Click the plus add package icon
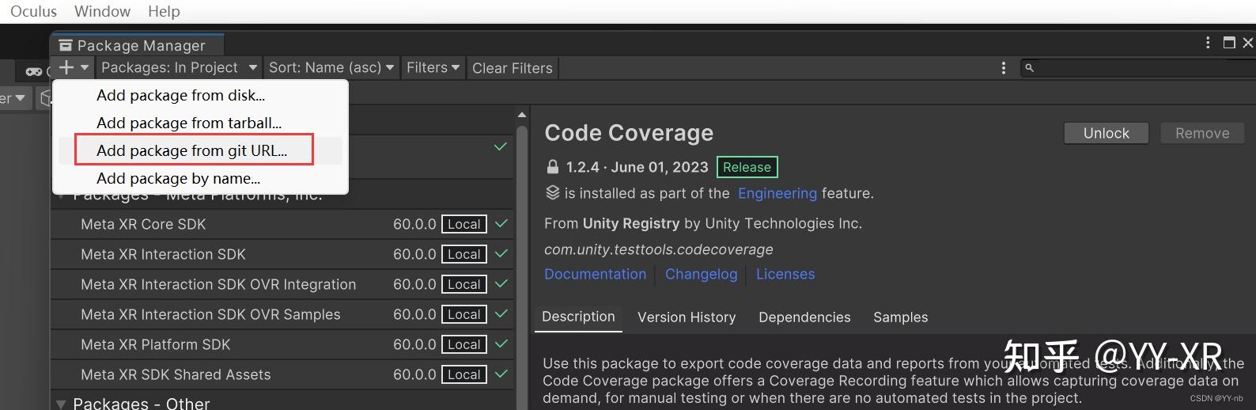 pos(66,68)
